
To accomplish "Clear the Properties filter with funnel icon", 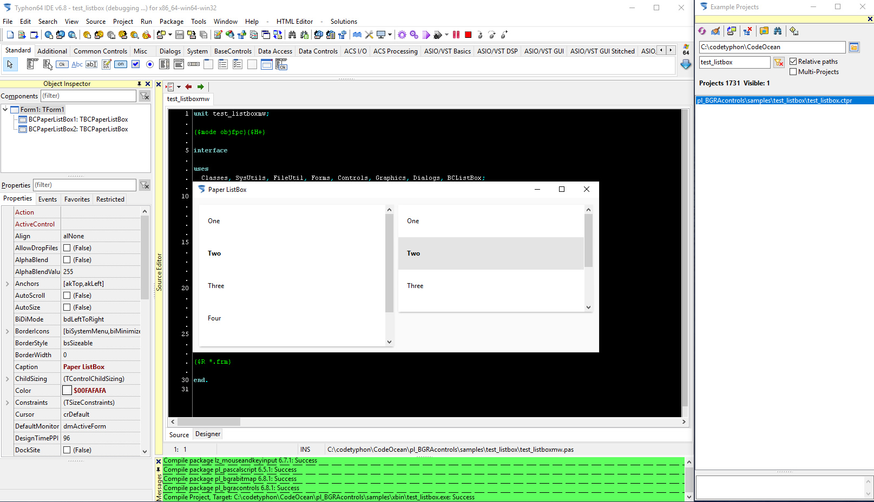I will [144, 185].
